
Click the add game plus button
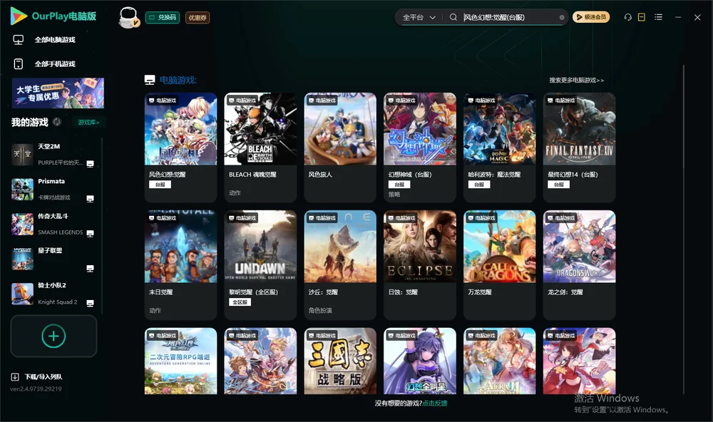[53, 336]
